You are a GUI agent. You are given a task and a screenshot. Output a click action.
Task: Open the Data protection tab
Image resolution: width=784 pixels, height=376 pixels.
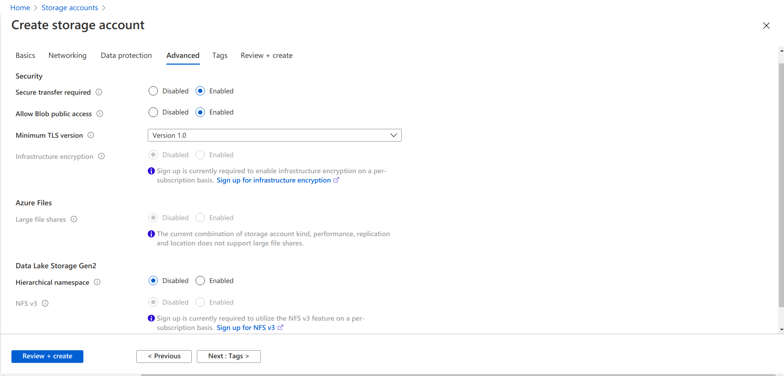pyautogui.click(x=126, y=56)
